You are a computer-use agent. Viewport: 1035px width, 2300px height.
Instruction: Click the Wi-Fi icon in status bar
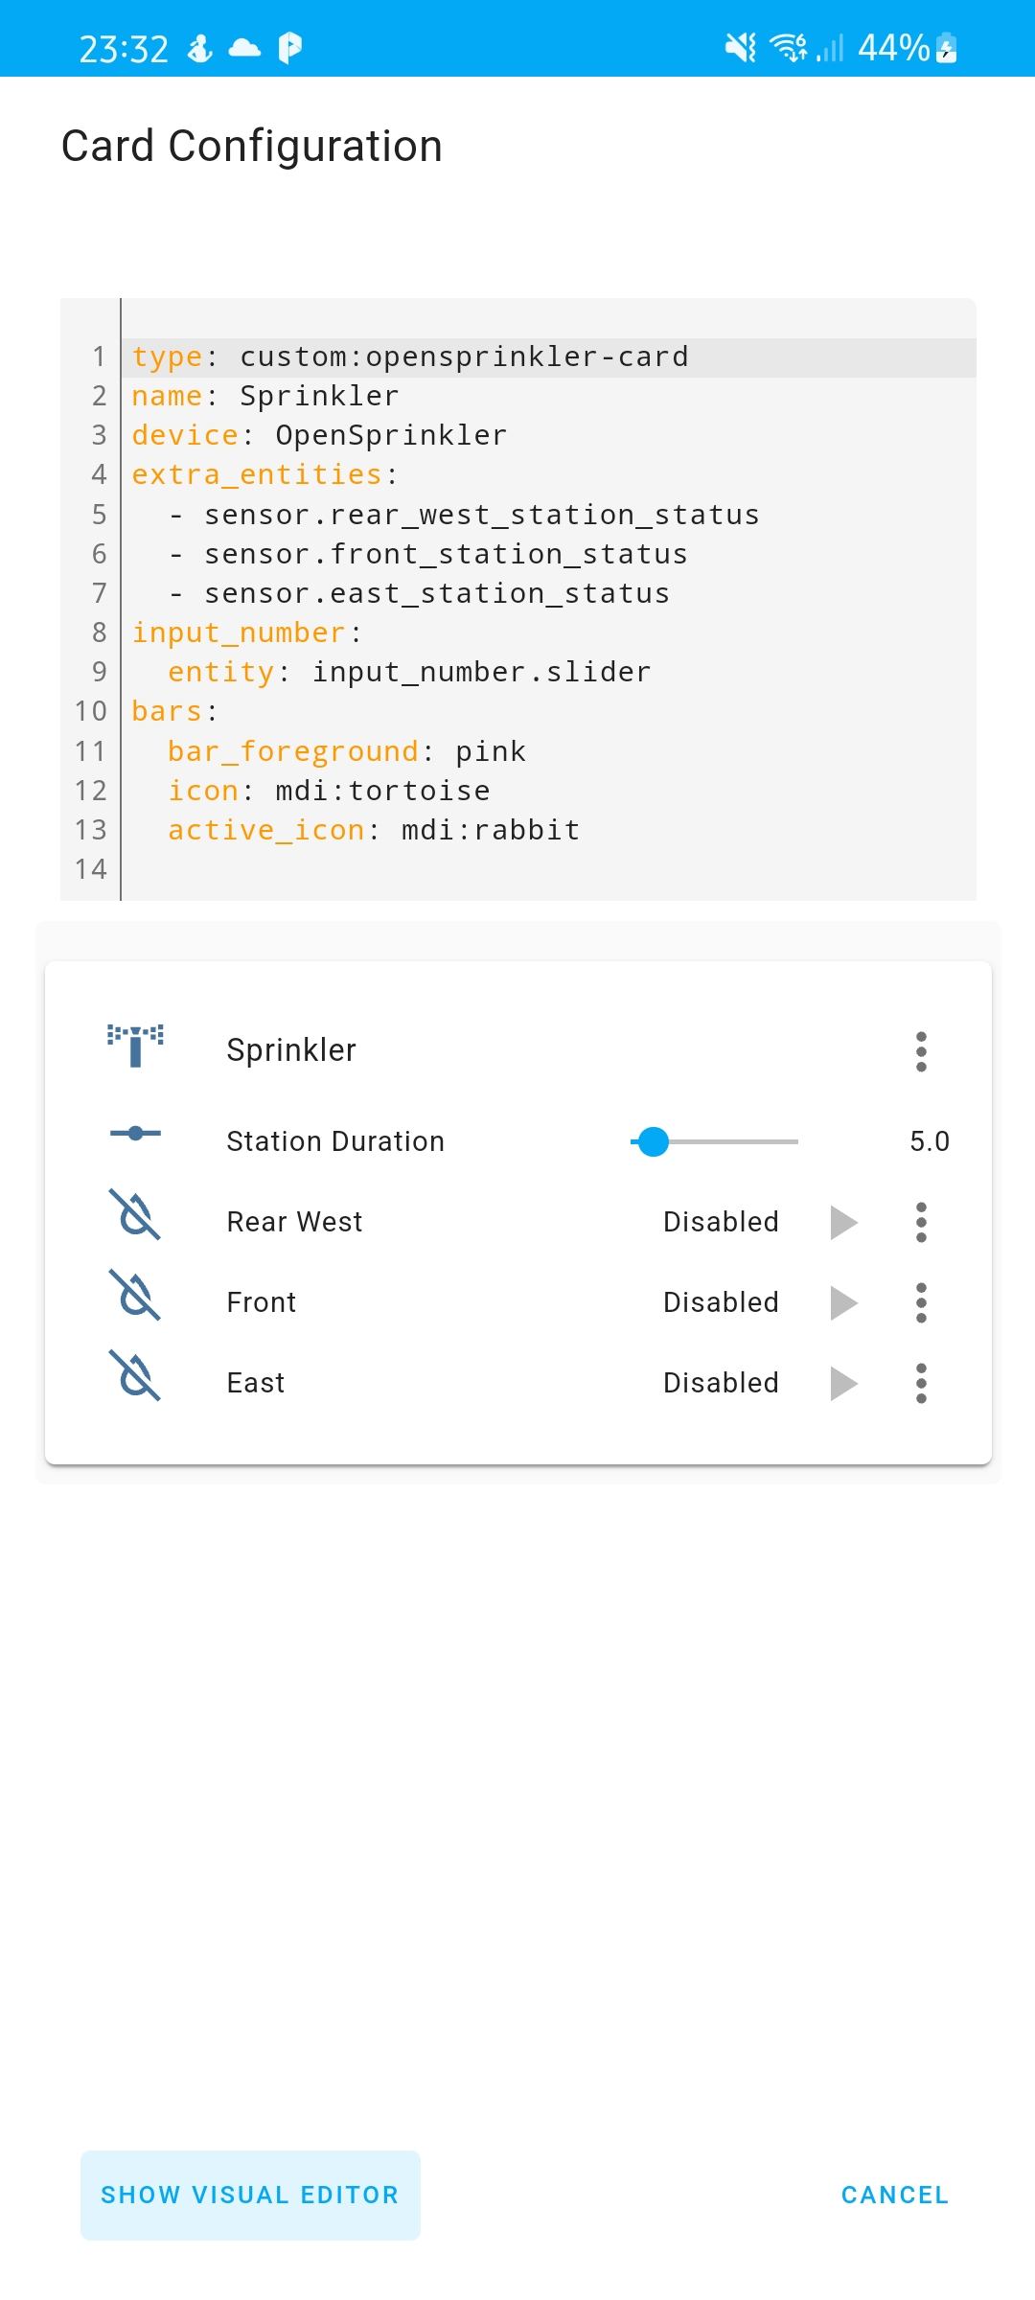point(786,46)
